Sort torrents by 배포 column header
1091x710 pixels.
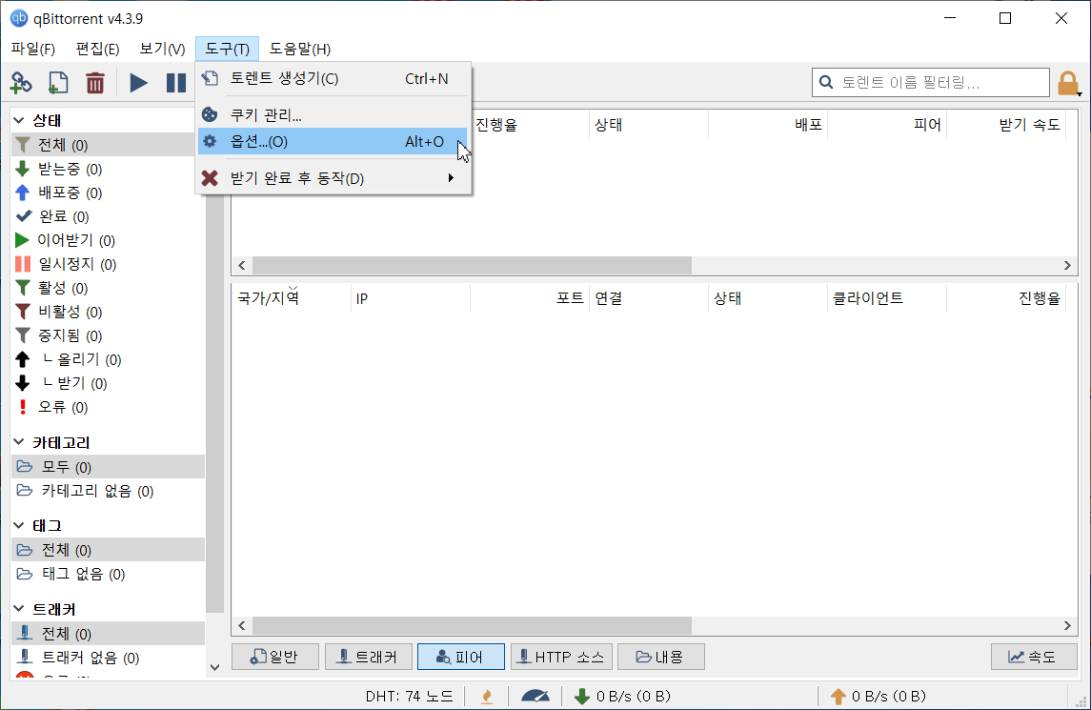tap(767, 125)
